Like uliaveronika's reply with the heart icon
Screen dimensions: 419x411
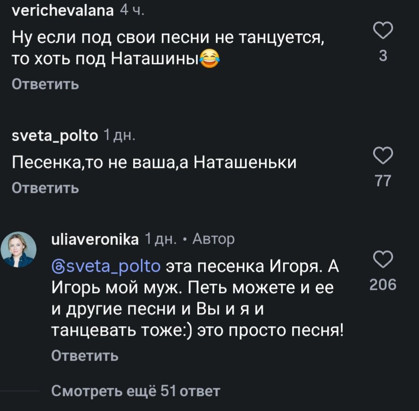382,260
